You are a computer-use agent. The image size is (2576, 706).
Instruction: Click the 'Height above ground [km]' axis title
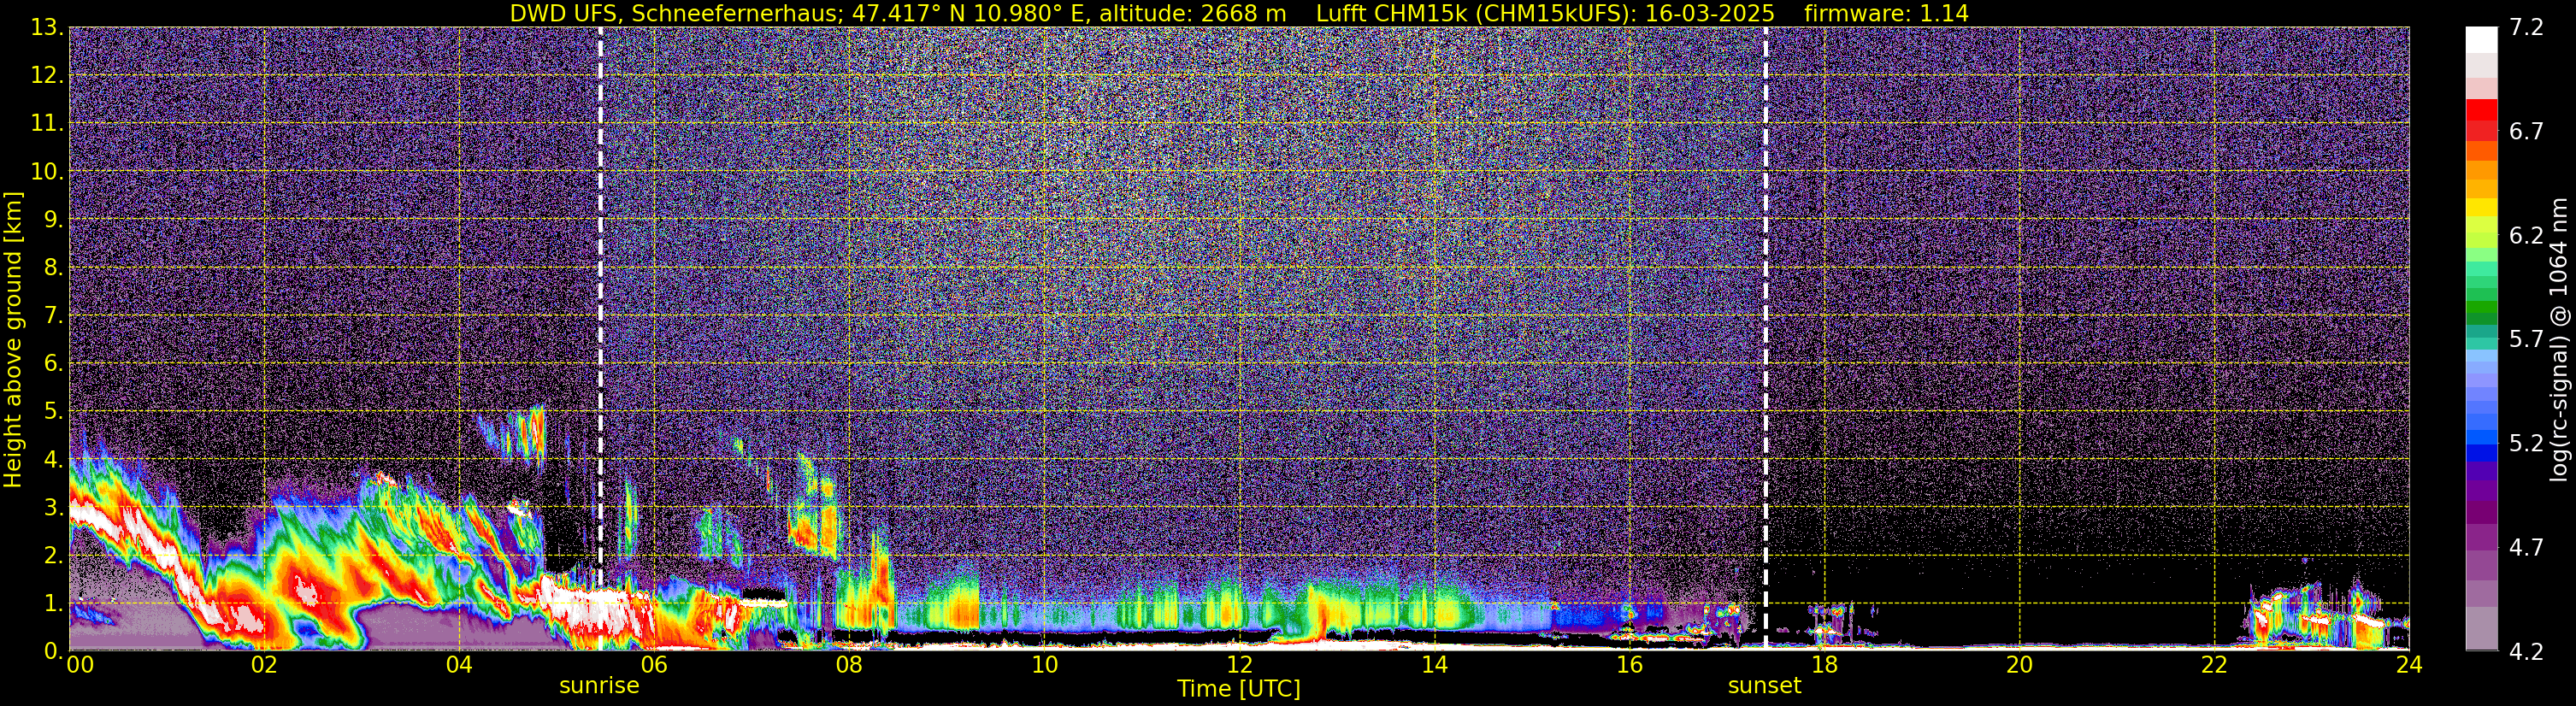[13, 339]
